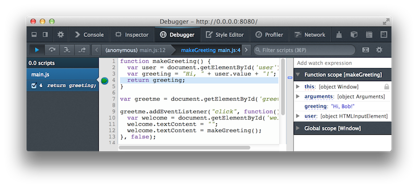Uncheck the breakpoint at line 4

[x=34, y=86]
